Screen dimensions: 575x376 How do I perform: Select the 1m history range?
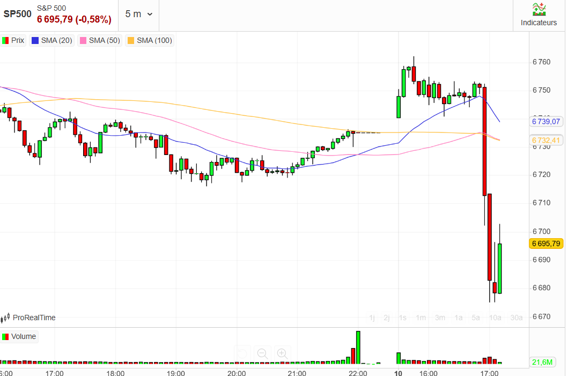(x=421, y=318)
